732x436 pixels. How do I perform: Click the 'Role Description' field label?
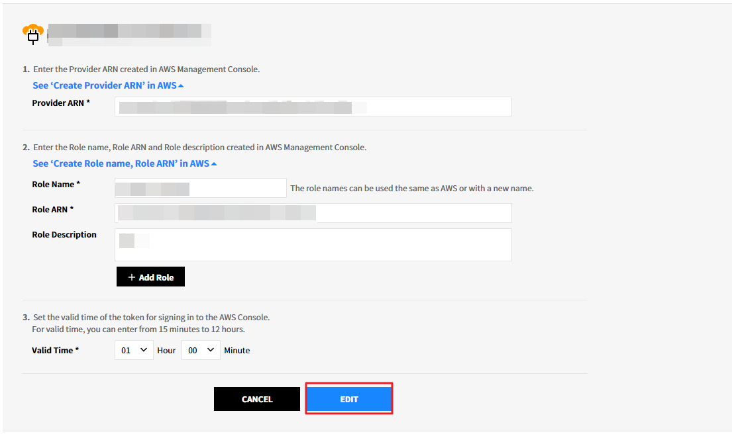64,235
